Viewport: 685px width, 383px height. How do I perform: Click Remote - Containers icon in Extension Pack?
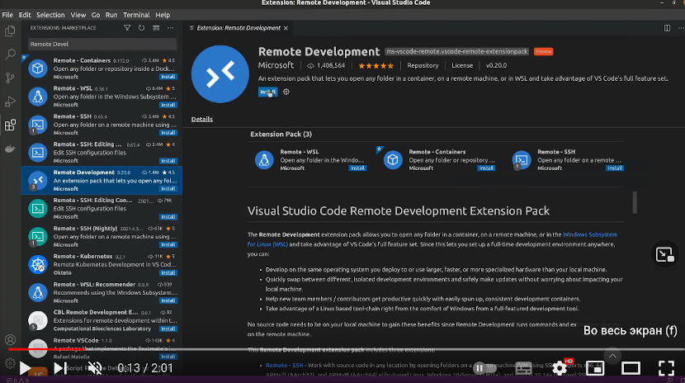(393, 160)
